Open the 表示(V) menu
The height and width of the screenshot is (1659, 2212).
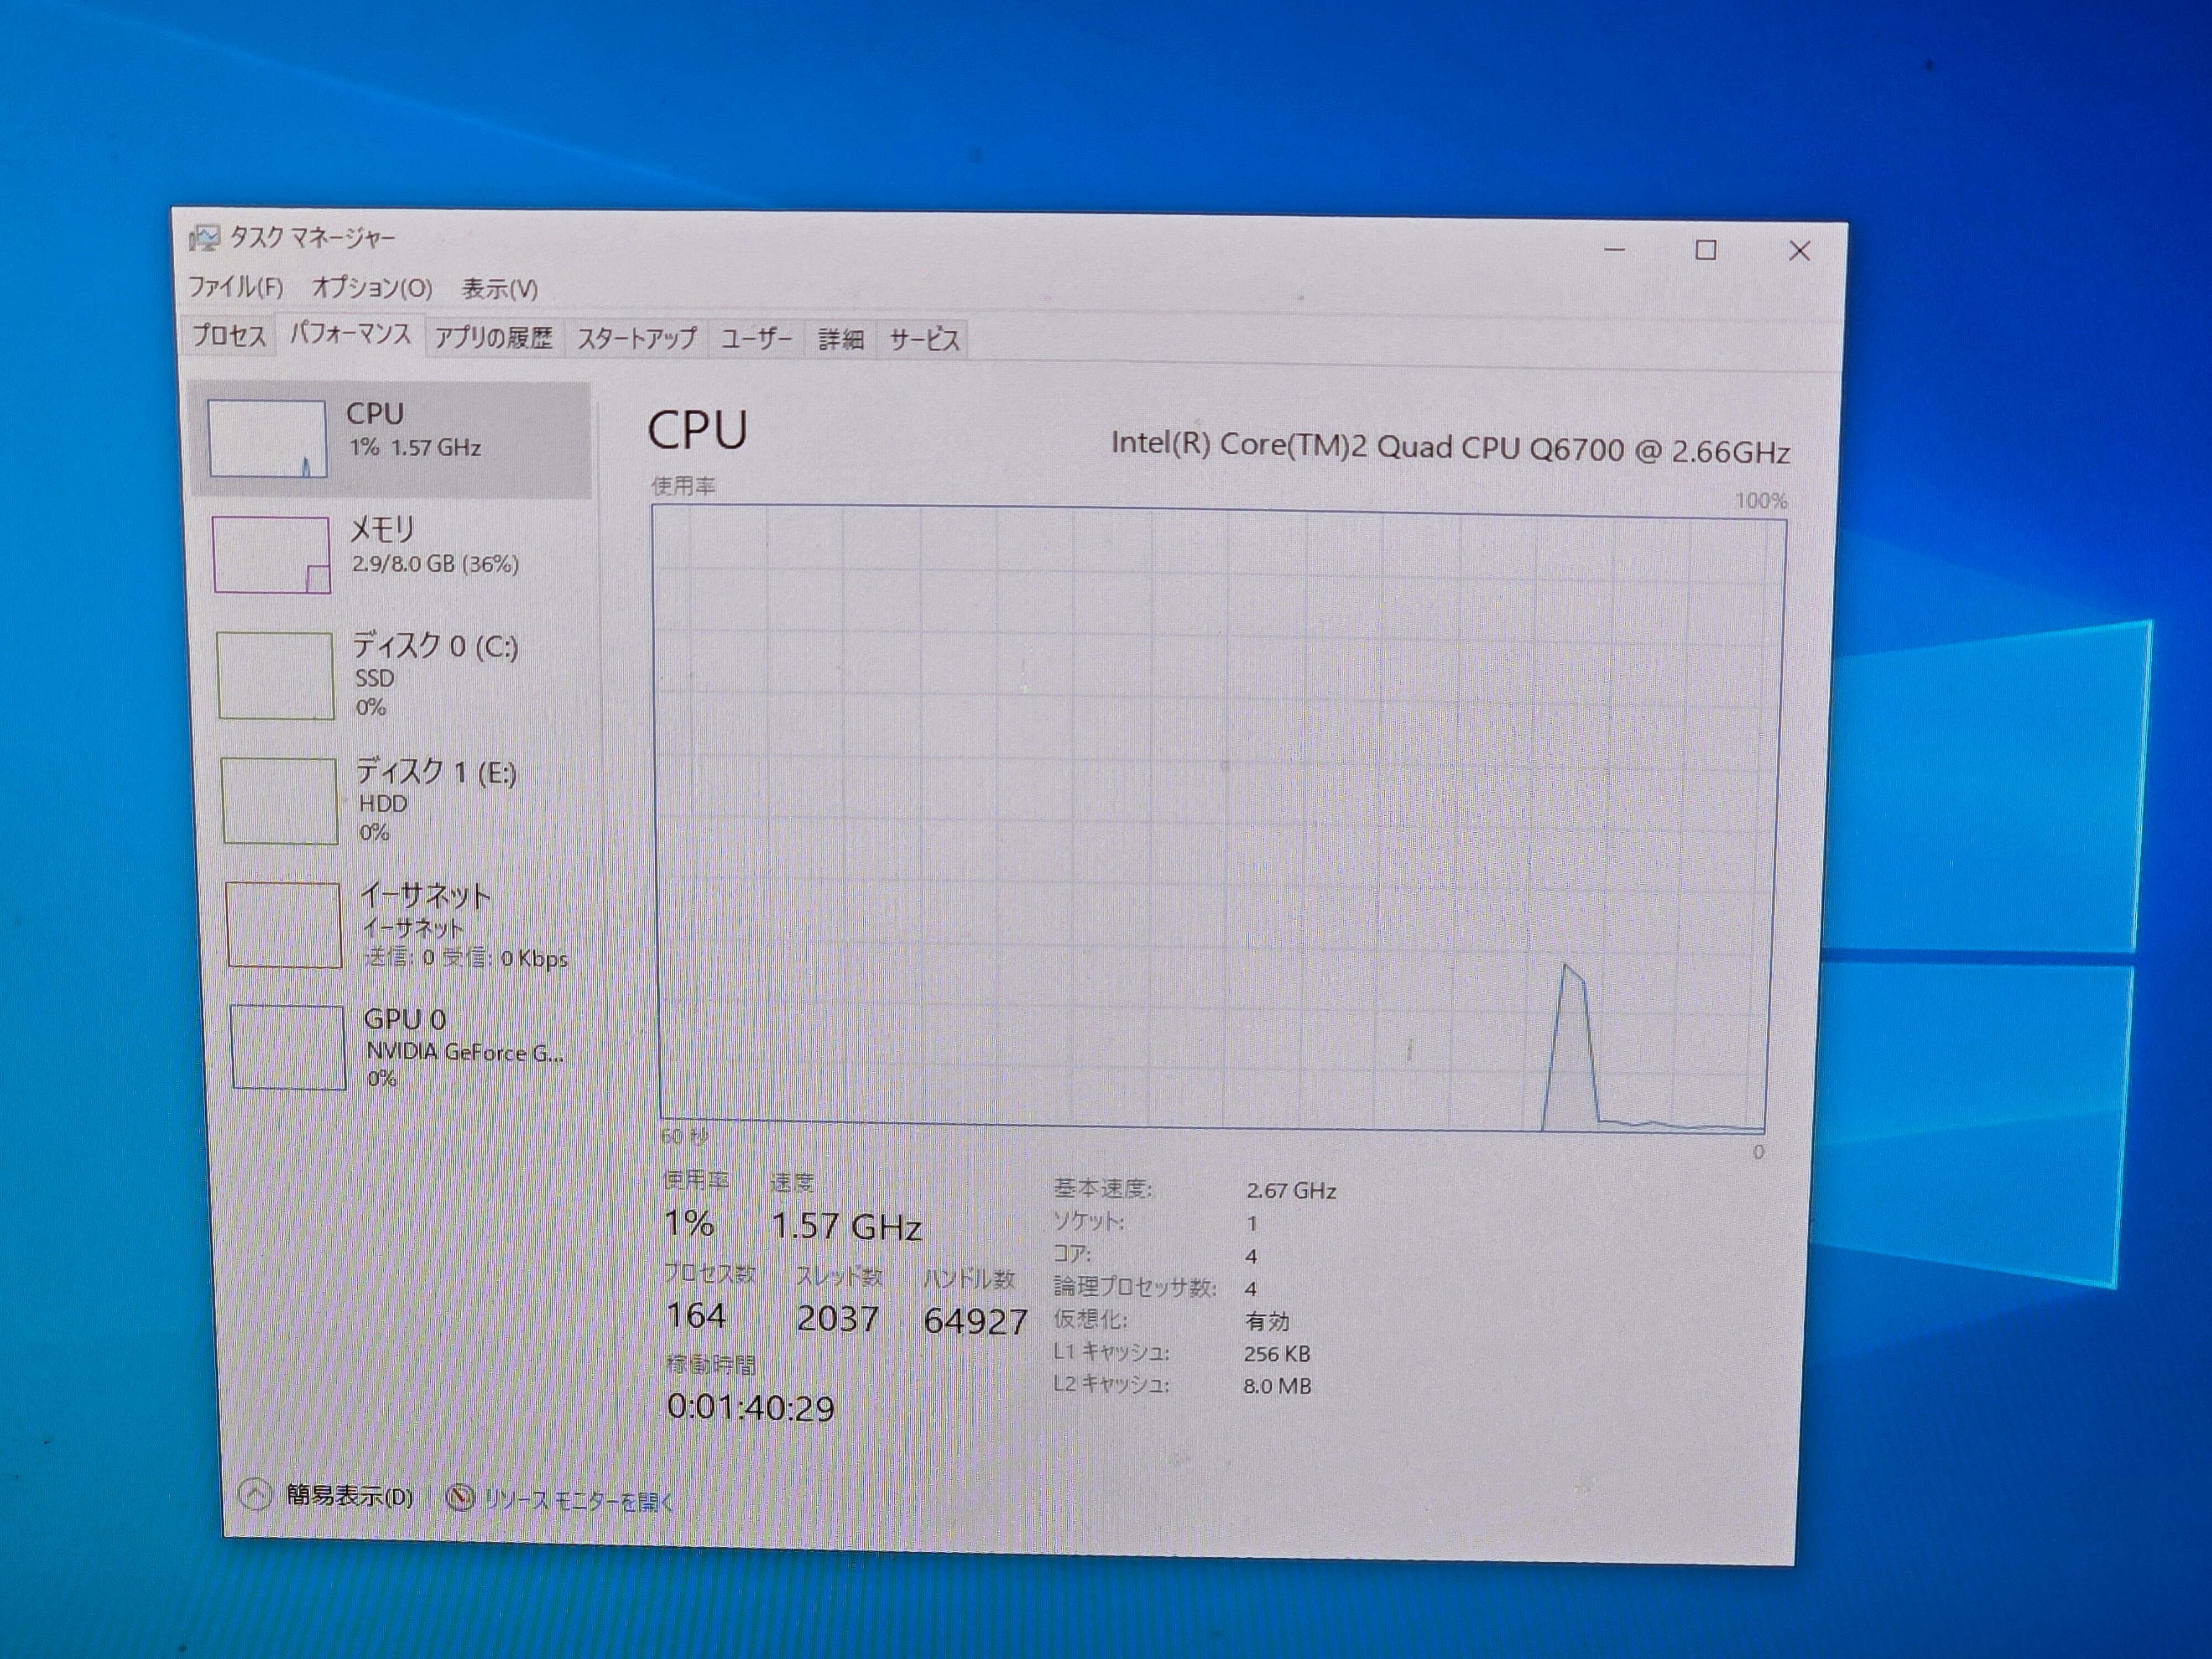click(x=499, y=290)
